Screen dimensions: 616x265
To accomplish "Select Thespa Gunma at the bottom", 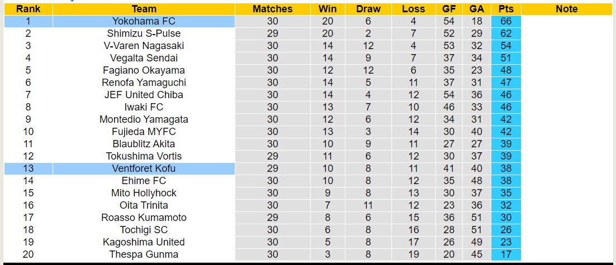I will pos(144,254).
